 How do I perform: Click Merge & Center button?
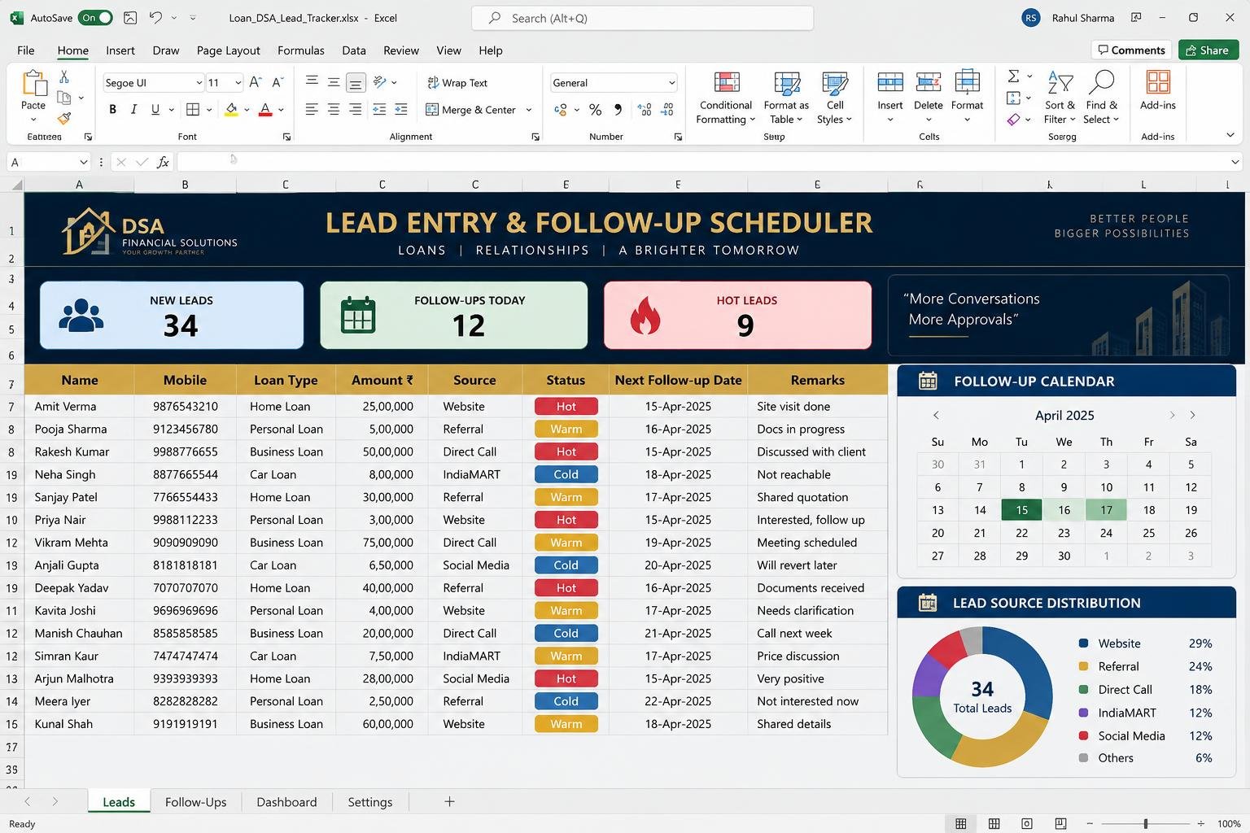[x=471, y=110]
